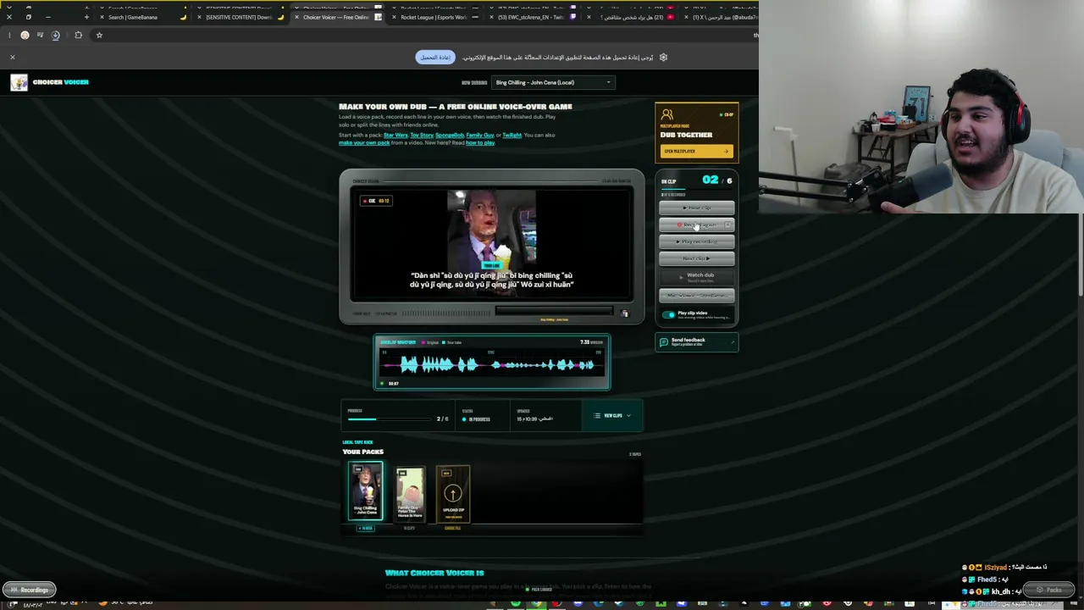Switch to Search GameBanana tab
Image resolution: width=1084 pixels, height=610 pixels.
140,17
